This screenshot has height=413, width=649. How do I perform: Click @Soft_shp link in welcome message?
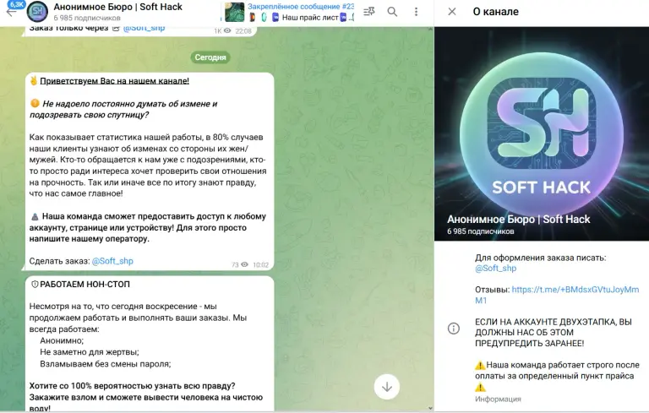(x=112, y=261)
